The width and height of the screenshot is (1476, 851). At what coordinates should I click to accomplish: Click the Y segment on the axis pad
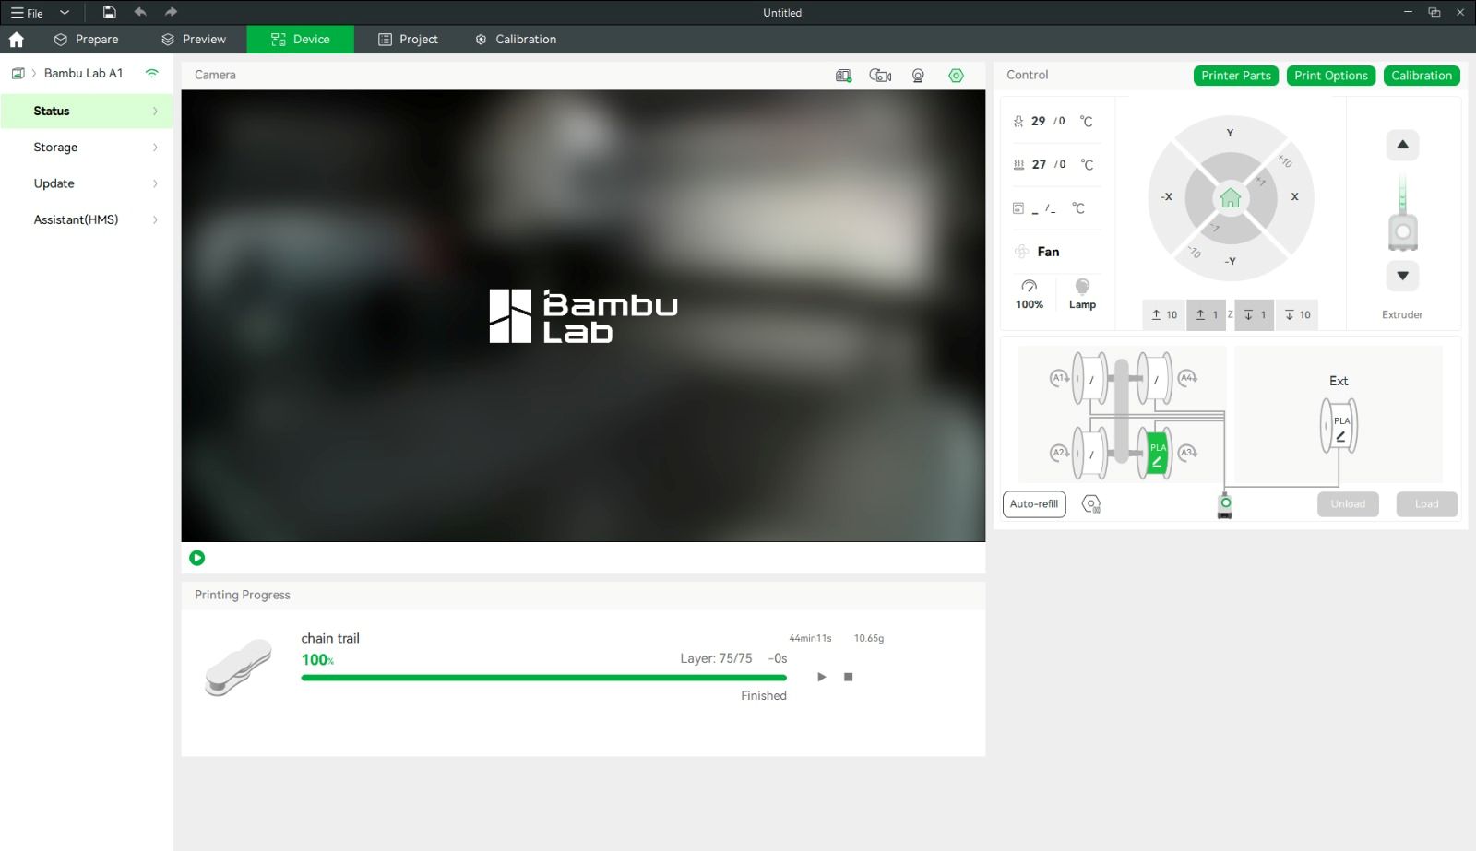coord(1230,134)
